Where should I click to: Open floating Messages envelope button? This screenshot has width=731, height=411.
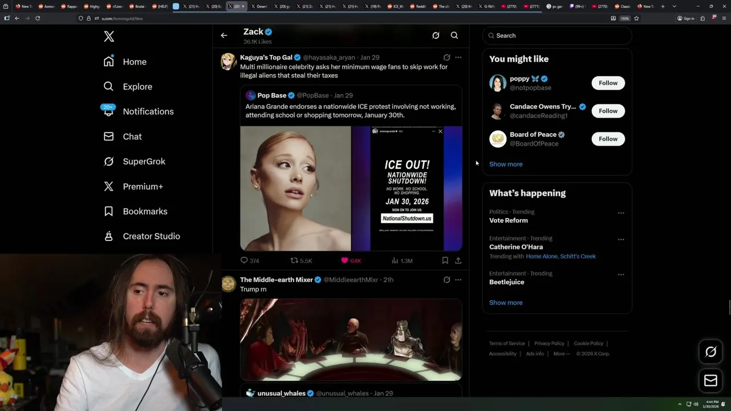coord(711,381)
